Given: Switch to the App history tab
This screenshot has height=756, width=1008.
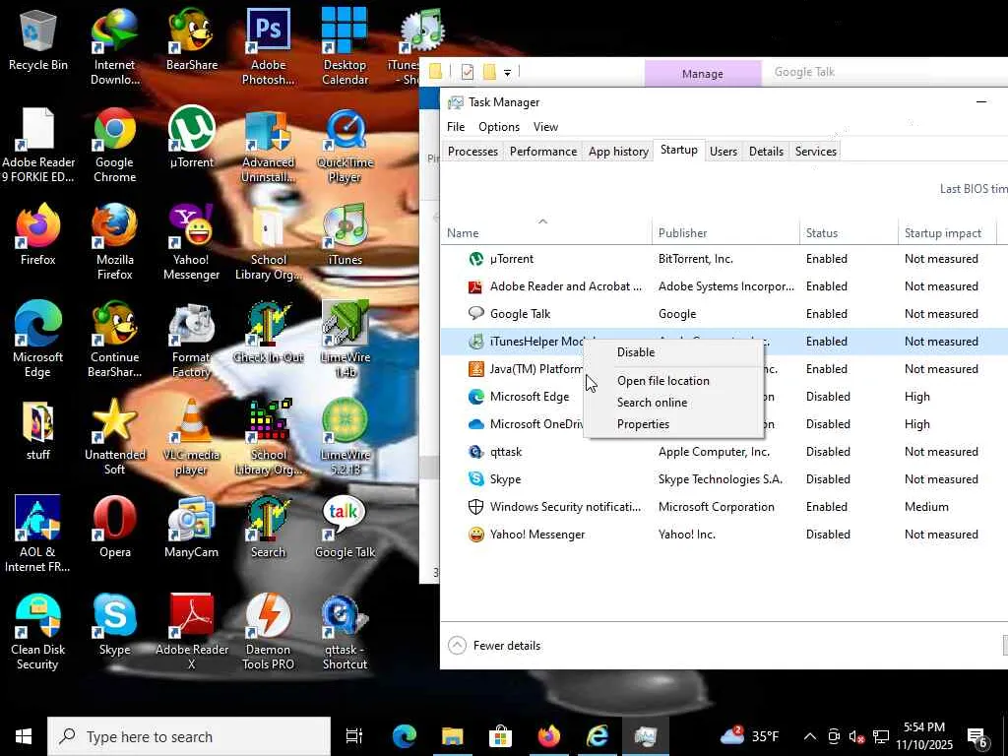Looking at the screenshot, I should (618, 151).
